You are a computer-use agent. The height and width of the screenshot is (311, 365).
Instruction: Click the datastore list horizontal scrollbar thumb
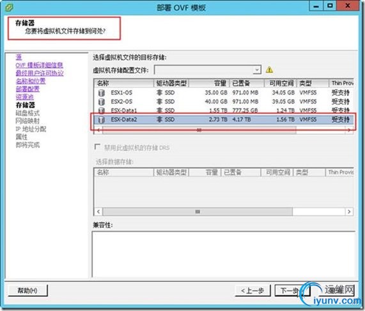[x=199, y=130]
